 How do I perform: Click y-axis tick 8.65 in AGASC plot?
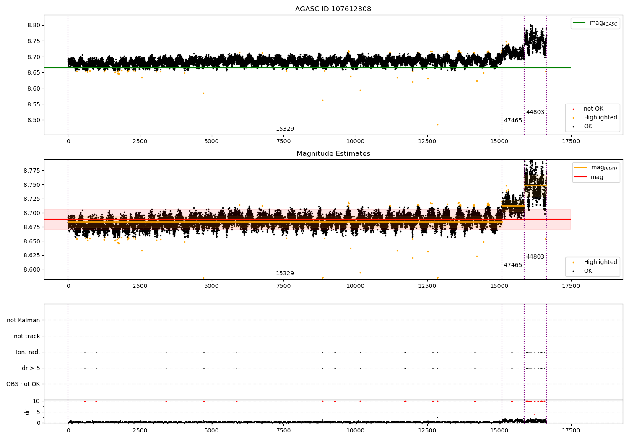click(34, 72)
